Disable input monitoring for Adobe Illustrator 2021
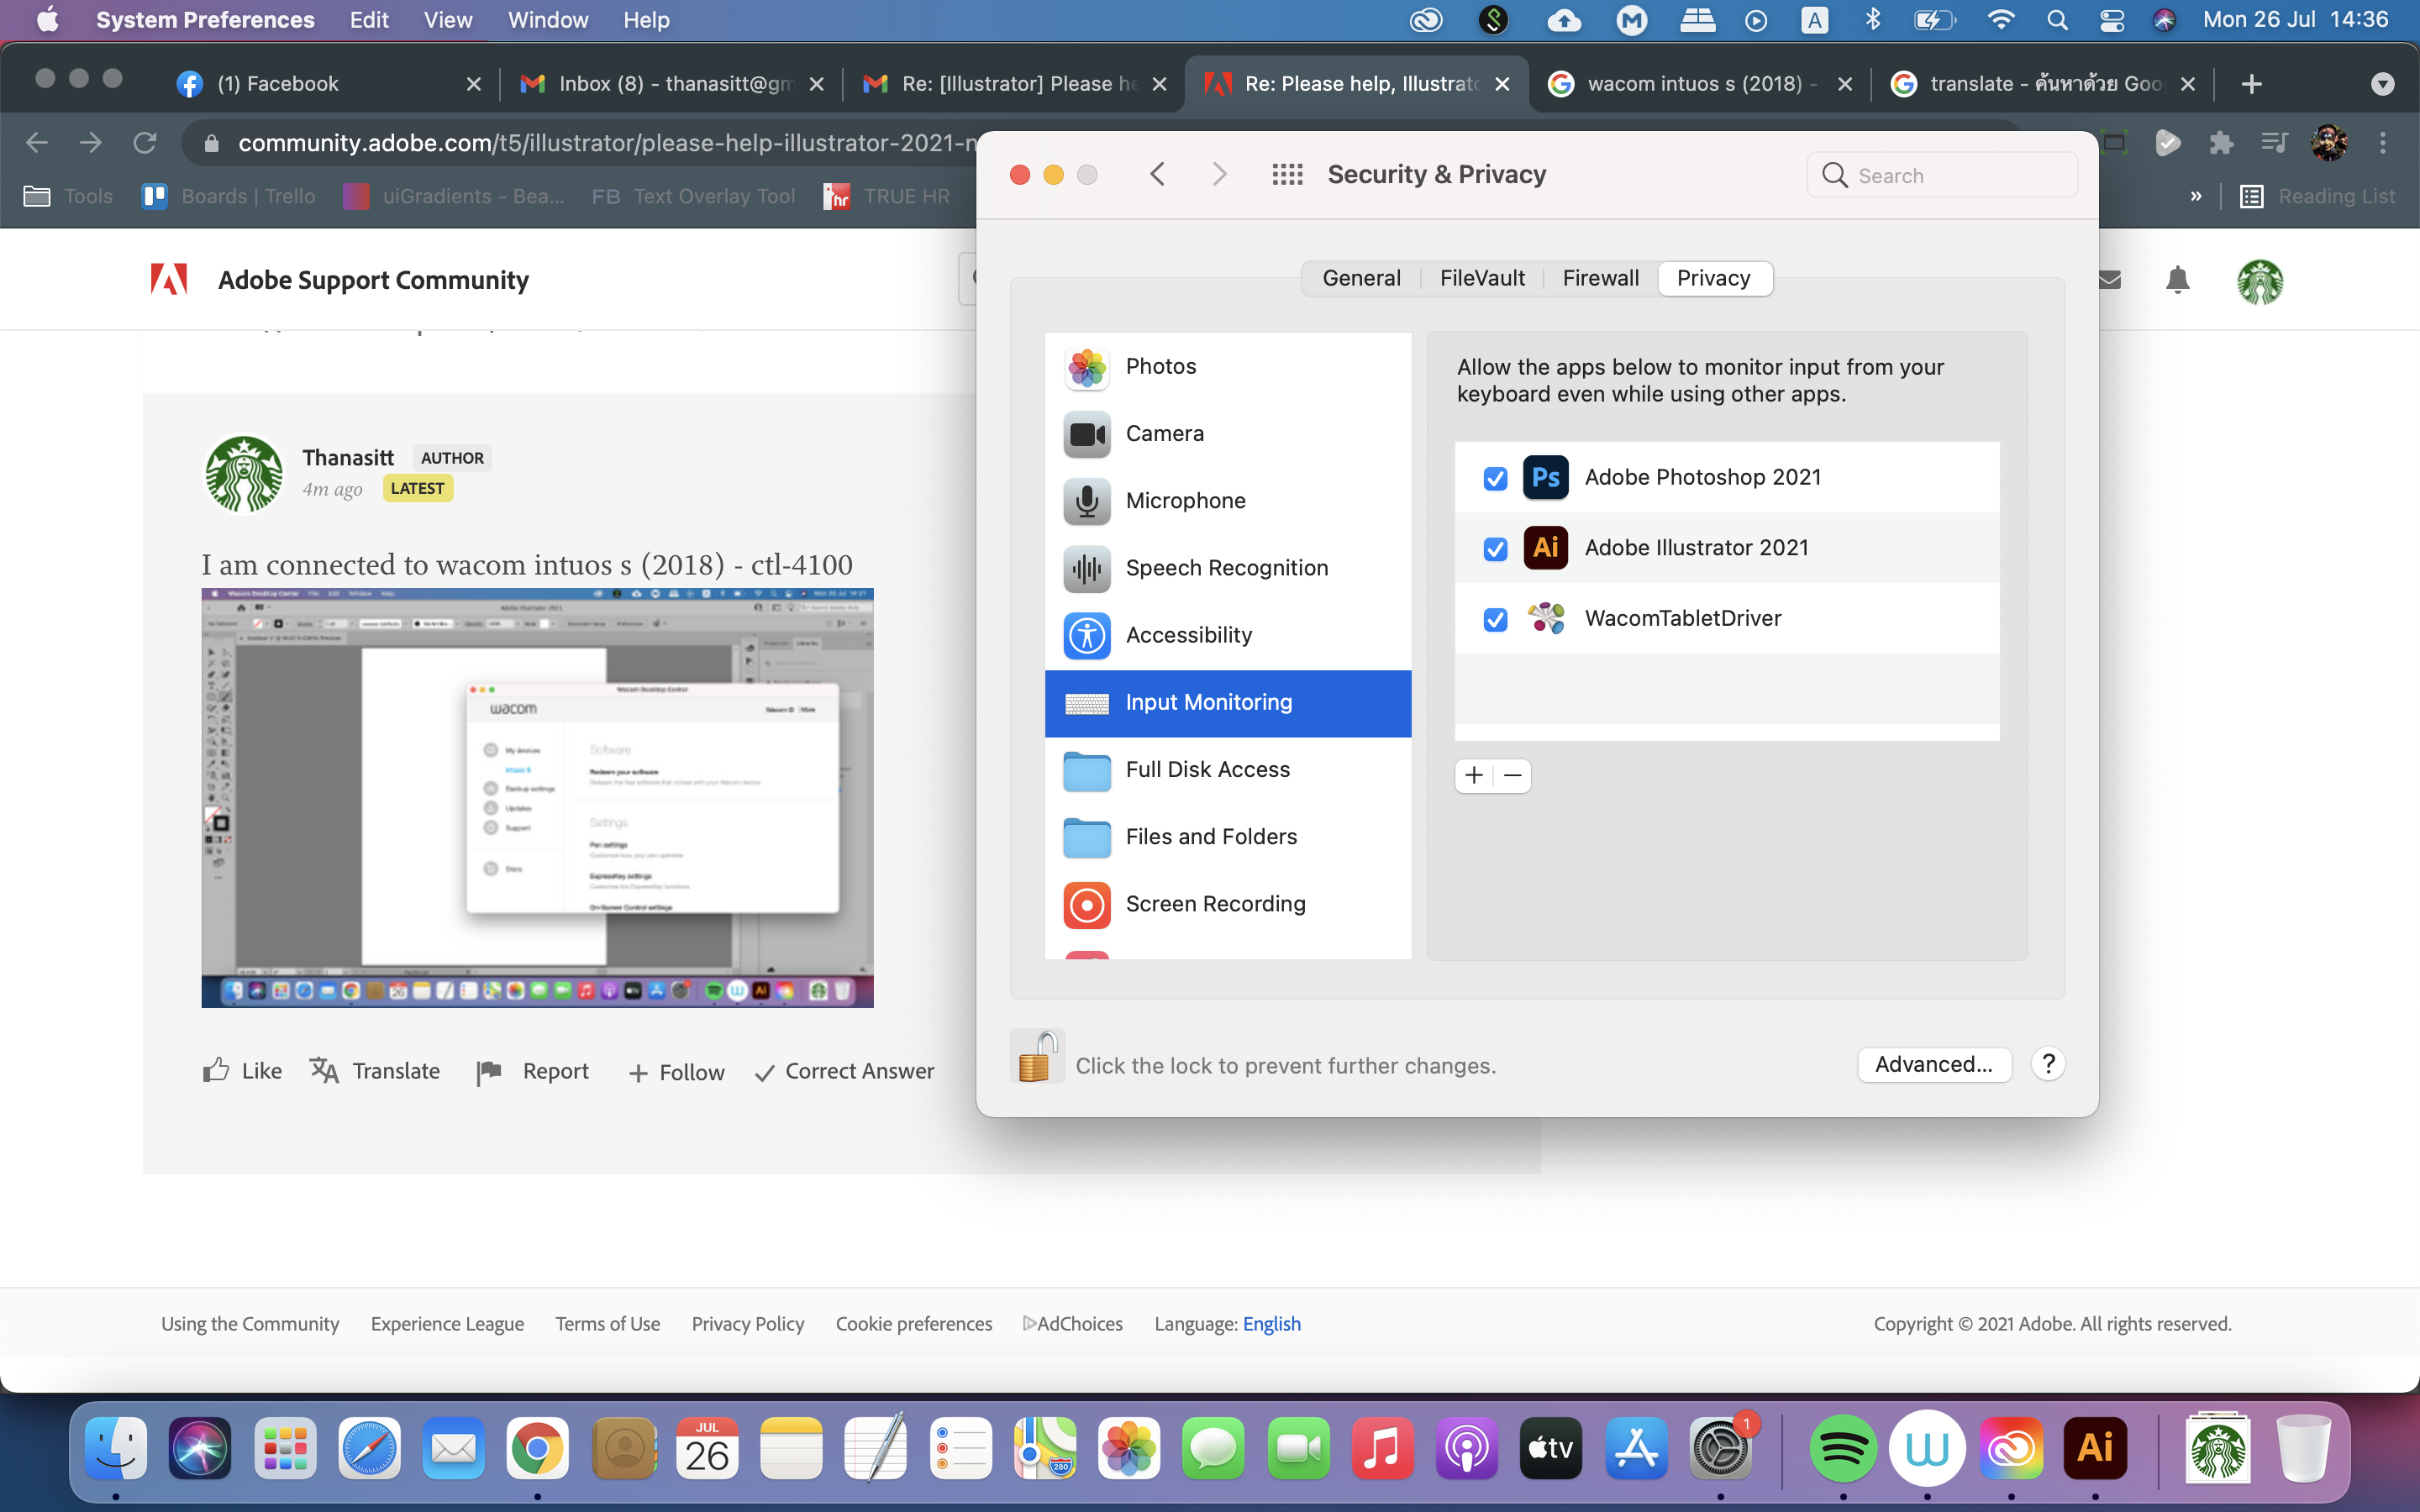This screenshot has width=2420, height=1512. coord(1495,549)
